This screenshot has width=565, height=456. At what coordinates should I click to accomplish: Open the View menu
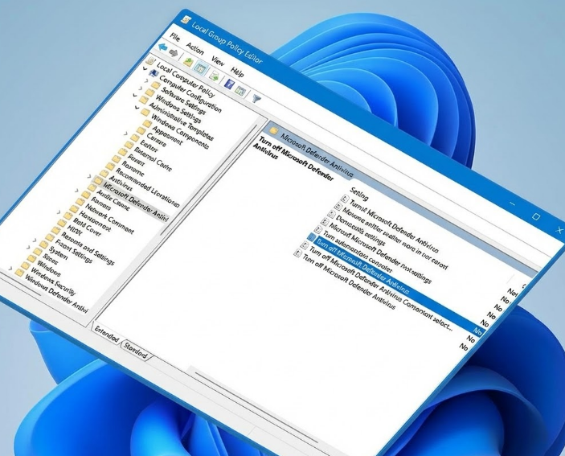click(218, 60)
